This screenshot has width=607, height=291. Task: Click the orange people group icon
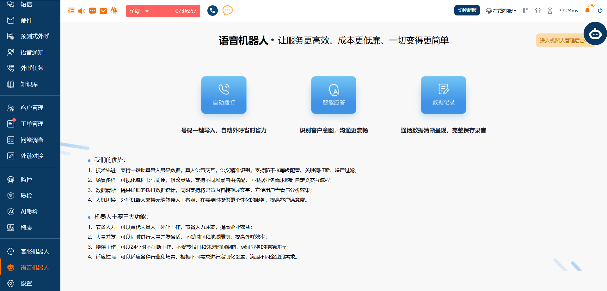click(x=114, y=11)
